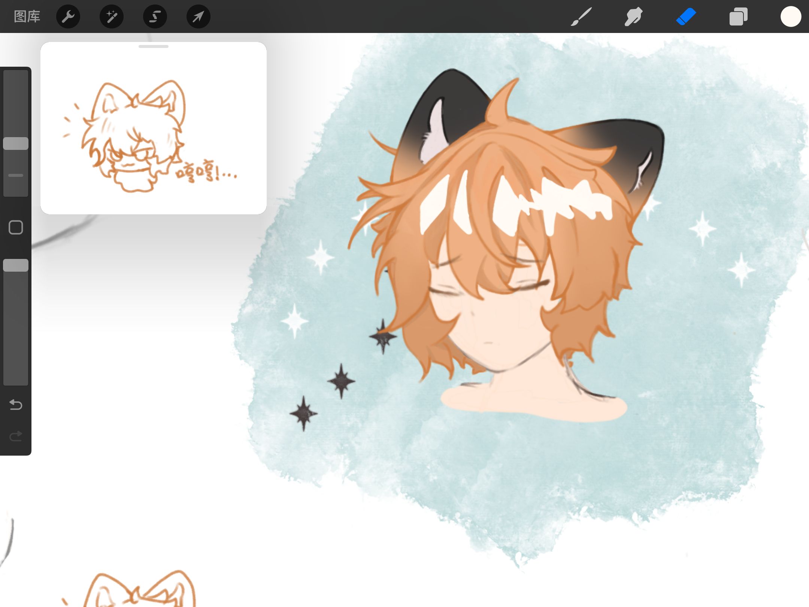809x607 pixels.
Task: Select the Paint brush tool
Action: point(581,16)
